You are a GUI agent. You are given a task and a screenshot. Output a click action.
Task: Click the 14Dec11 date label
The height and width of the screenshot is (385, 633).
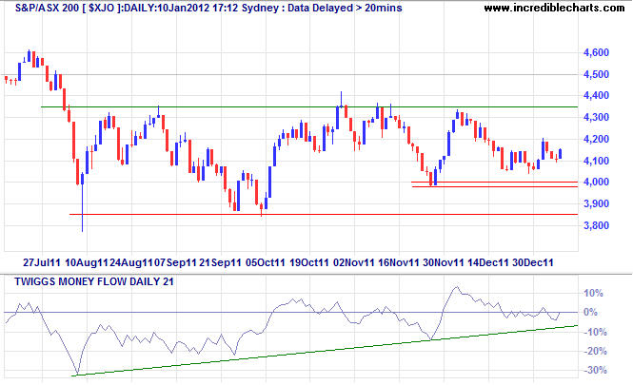point(488,263)
